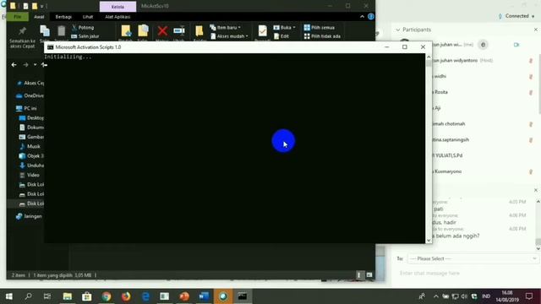The height and width of the screenshot is (304, 541).
Task: Open the Windows Start menu
Action: (x=9, y=296)
